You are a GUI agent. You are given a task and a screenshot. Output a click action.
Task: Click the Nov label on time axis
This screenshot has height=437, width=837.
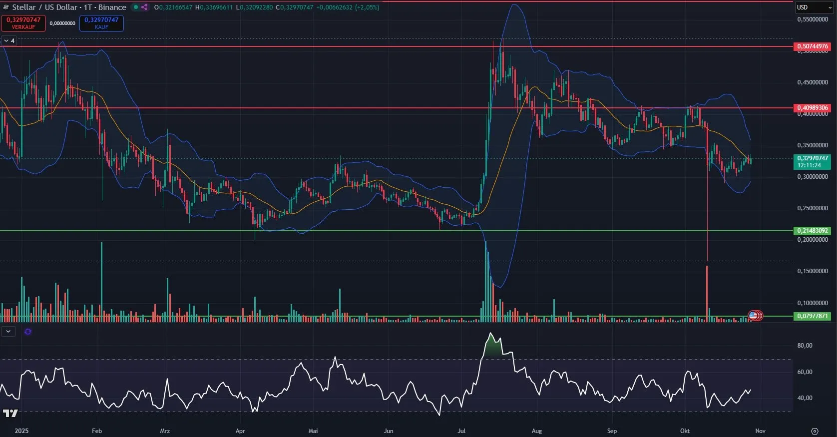click(x=760, y=431)
